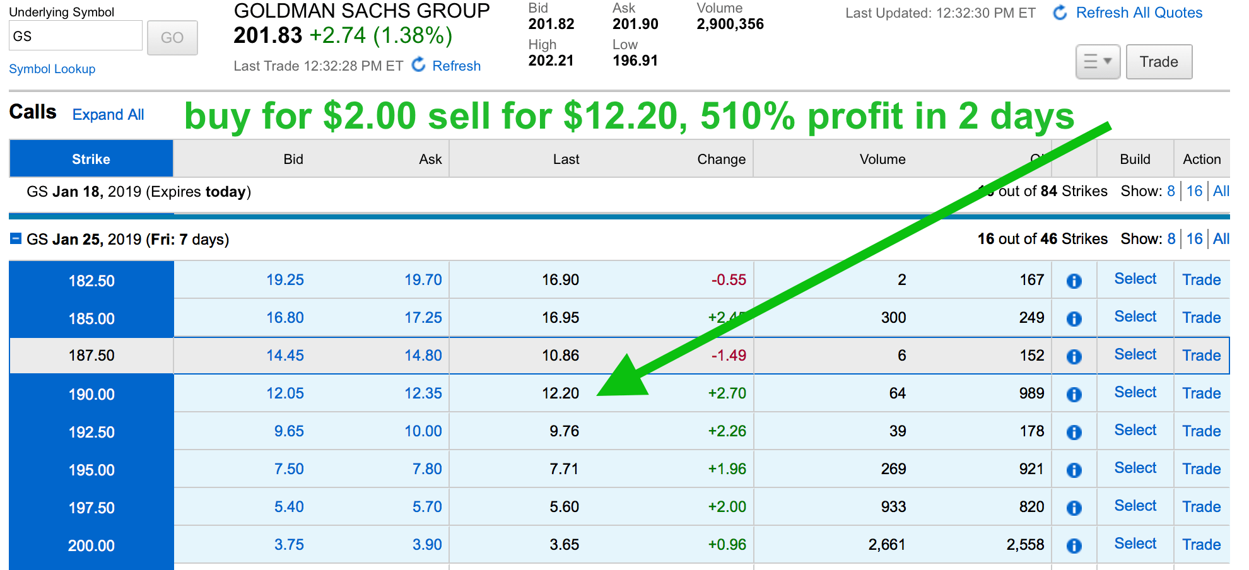The image size is (1249, 570).
Task: Click info icon for 200.00 strike
Action: click(1074, 545)
